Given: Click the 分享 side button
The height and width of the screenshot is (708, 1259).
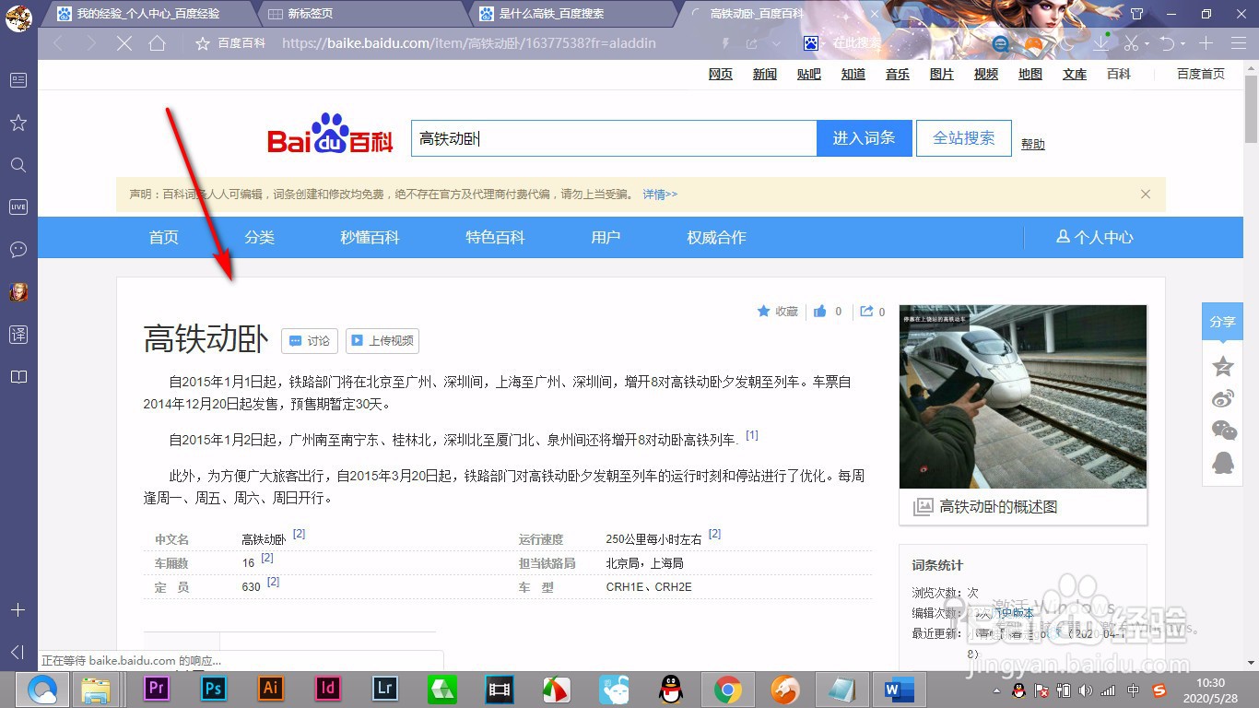Looking at the screenshot, I should [x=1223, y=322].
